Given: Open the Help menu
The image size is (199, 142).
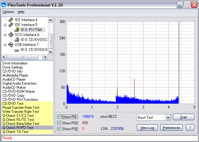Looking at the screenshot, I should click(21, 12).
